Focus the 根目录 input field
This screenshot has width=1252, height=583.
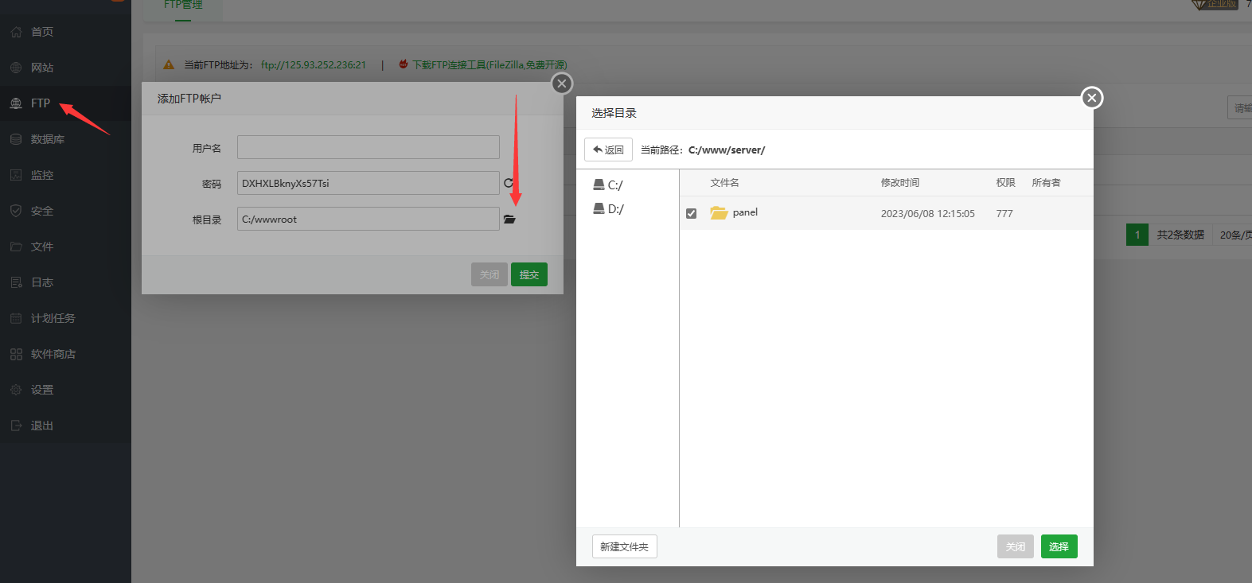tap(369, 219)
